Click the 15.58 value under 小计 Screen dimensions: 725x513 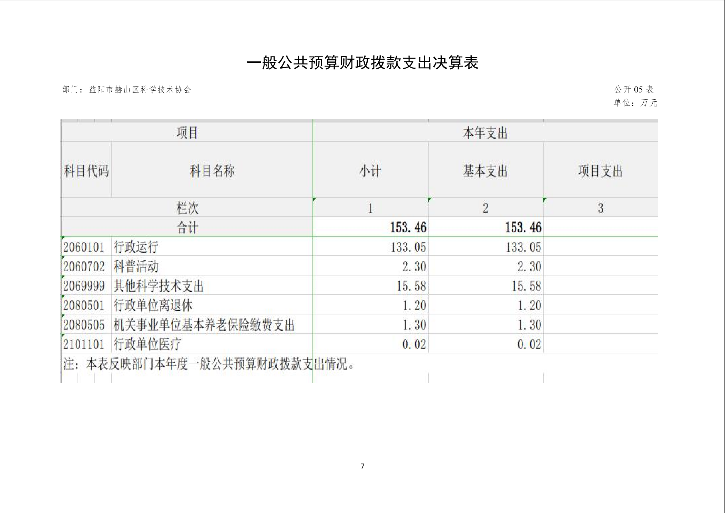point(411,286)
